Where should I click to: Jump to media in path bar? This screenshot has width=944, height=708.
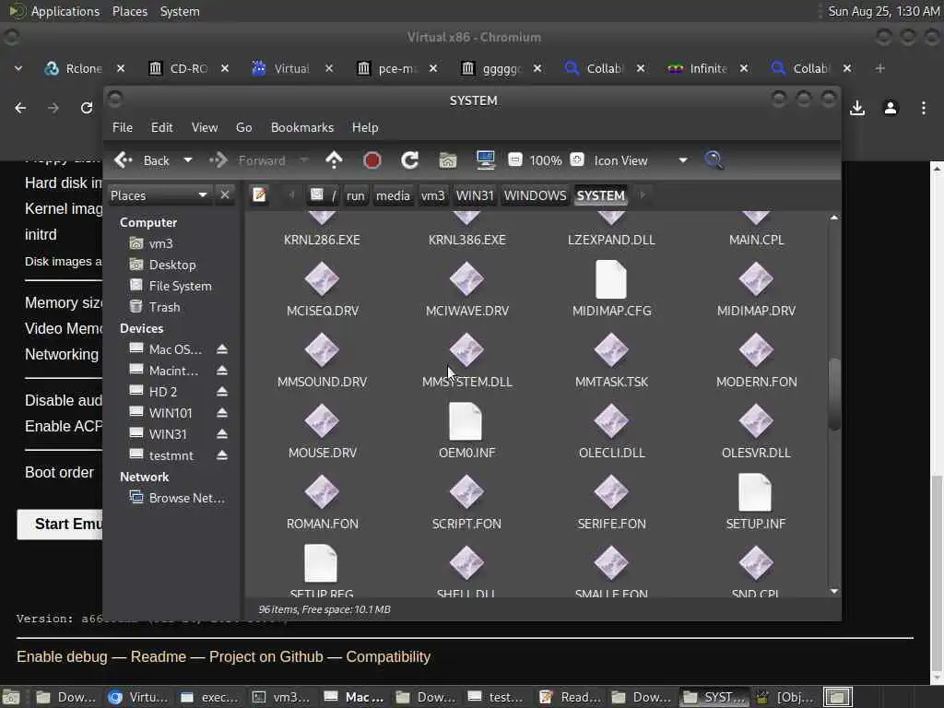pos(393,195)
